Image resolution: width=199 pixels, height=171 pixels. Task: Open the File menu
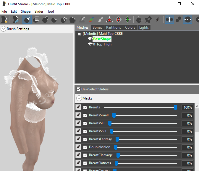tap(4, 12)
